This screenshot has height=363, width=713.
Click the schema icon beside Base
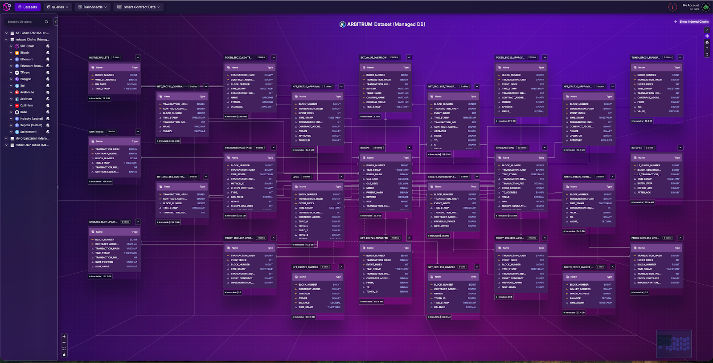[x=48, y=112]
